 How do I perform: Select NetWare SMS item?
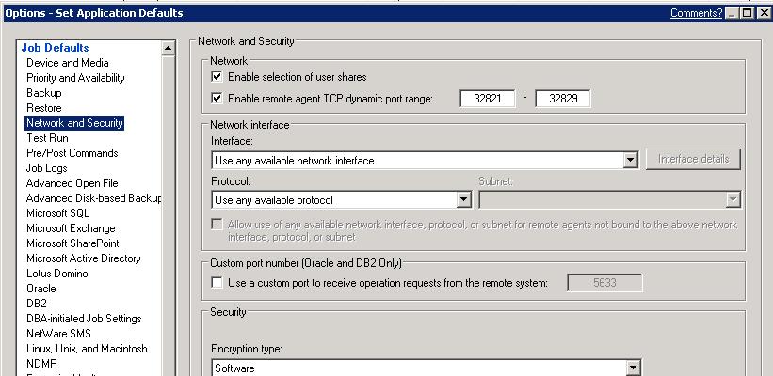[58, 333]
